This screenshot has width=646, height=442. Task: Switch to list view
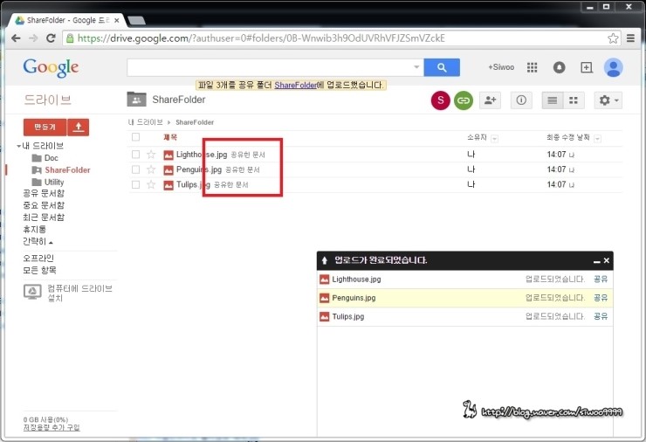(552, 100)
